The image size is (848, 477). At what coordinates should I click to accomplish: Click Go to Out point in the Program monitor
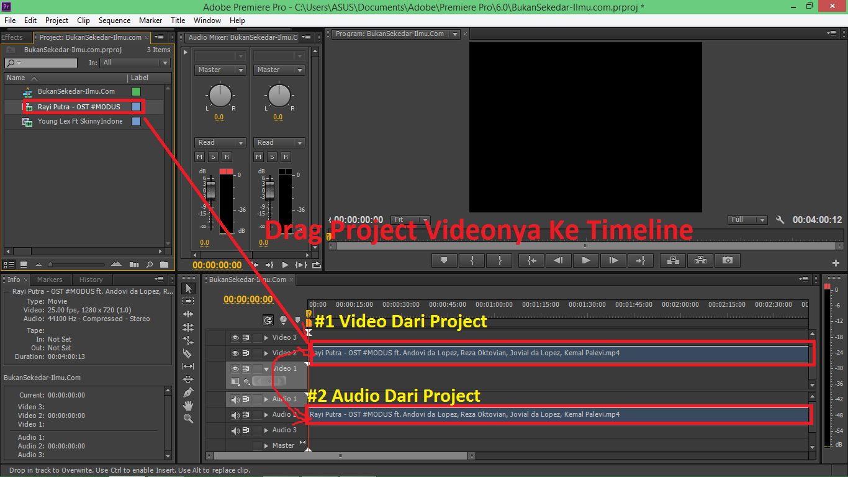(x=641, y=260)
